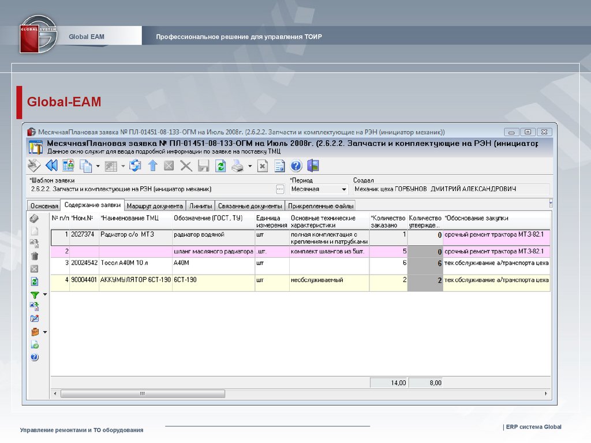Click the green refresh icon in left sidebar

click(35, 281)
